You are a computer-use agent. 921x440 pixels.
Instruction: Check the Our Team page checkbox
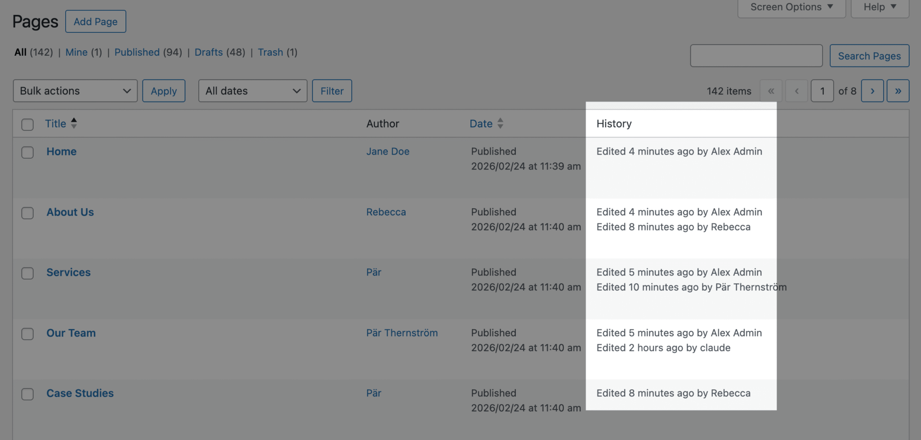(x=27, y=334)
